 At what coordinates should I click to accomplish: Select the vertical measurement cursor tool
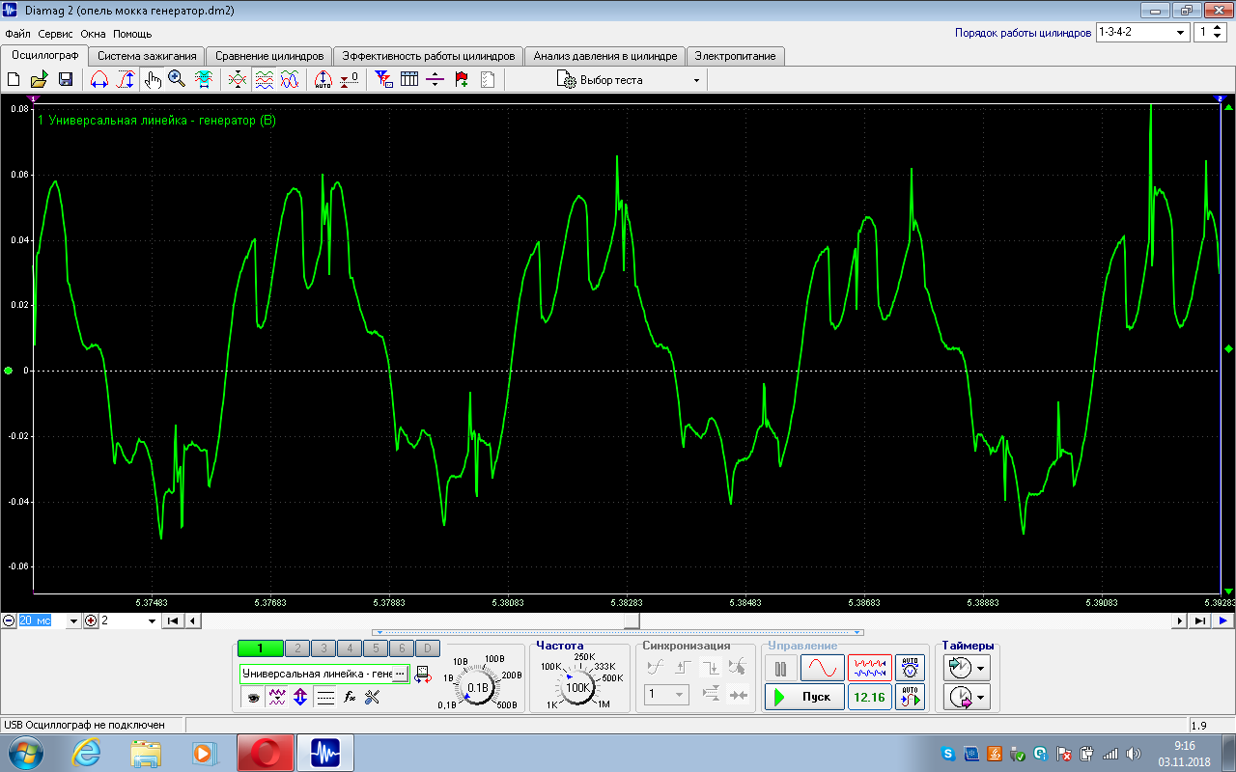click(x=126, y=80)
